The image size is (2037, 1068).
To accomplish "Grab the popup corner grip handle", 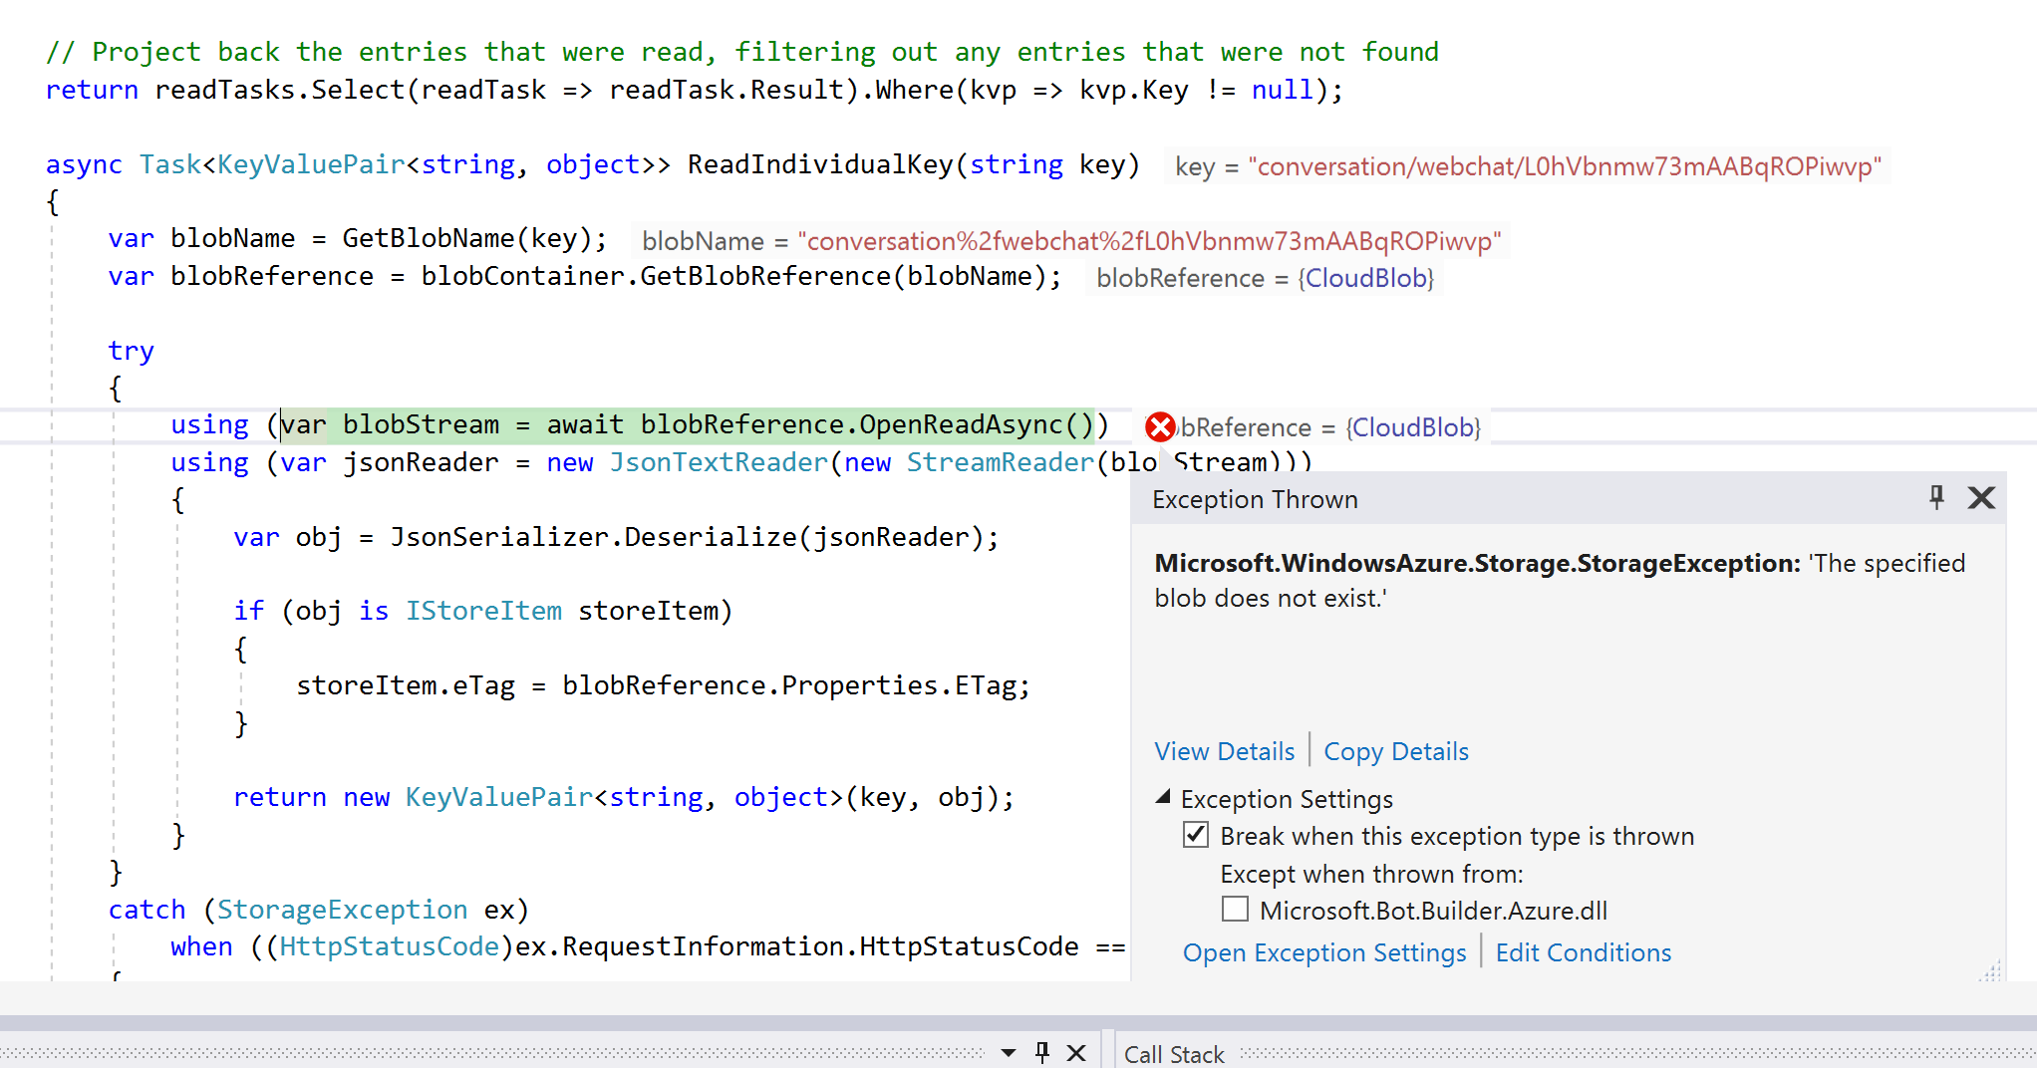I will (x=1990, y=971).
